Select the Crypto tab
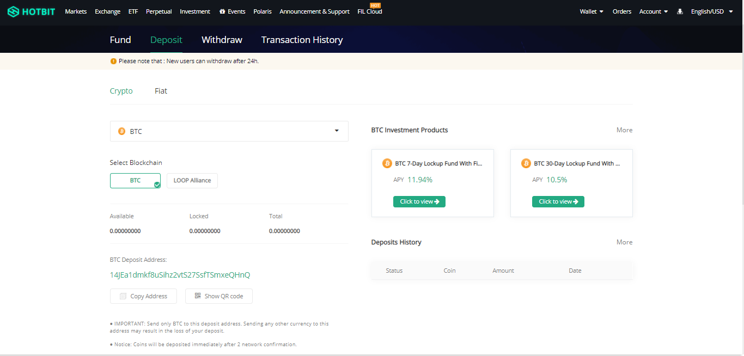The image size is (744, 356). point(121,91)
